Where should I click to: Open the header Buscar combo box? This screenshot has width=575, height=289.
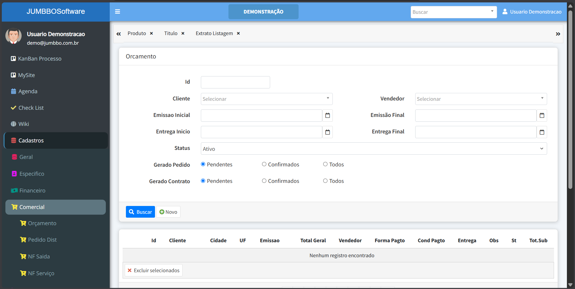click(x=454, y=12)
